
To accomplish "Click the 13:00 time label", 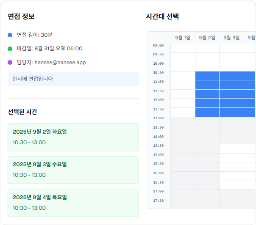I will point(158,118).
